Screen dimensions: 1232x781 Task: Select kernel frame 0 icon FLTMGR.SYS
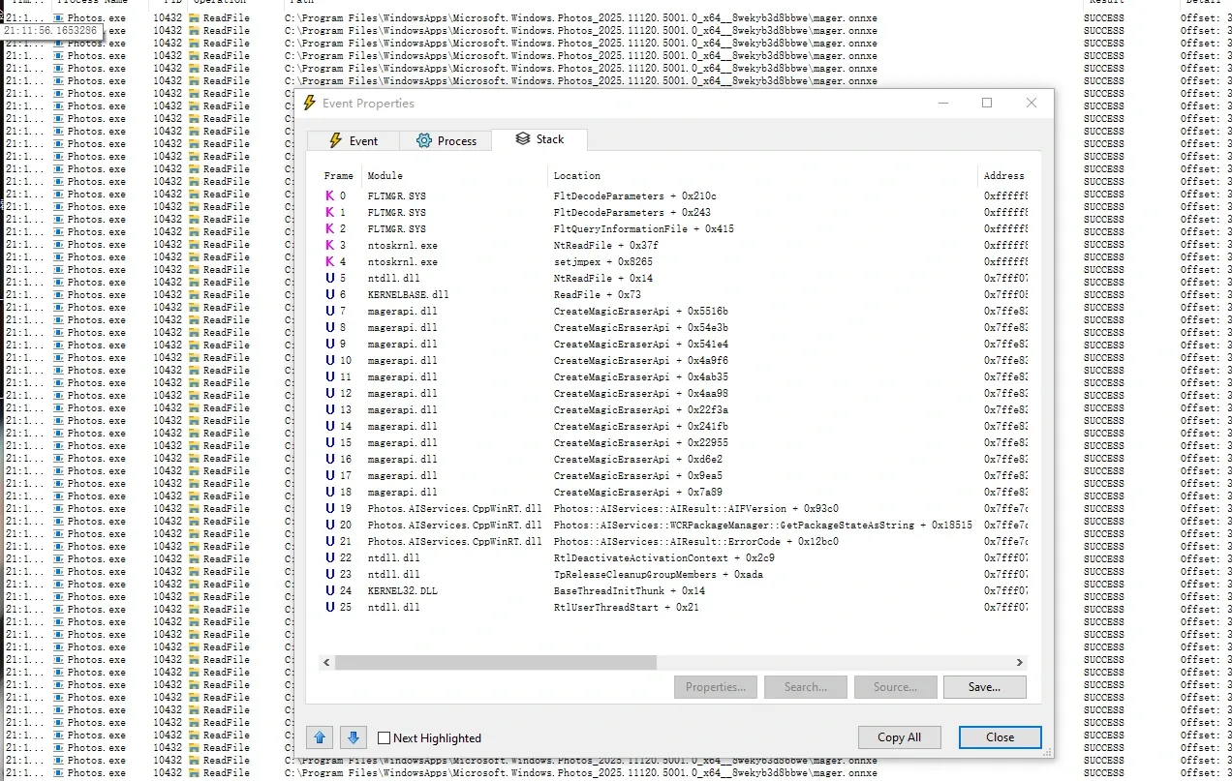(330, 195)
